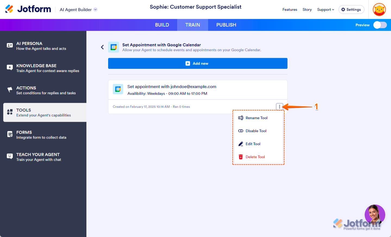Click the Actions flag icon
Viewport: 391px width, 237px height.
(10, 89)
